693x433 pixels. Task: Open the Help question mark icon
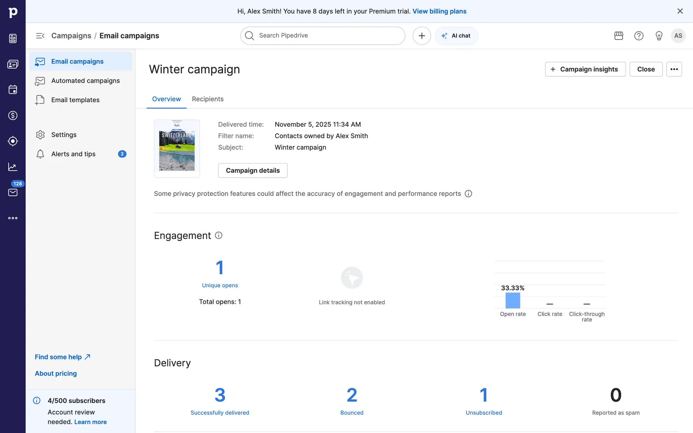click(x=639, y=36)
